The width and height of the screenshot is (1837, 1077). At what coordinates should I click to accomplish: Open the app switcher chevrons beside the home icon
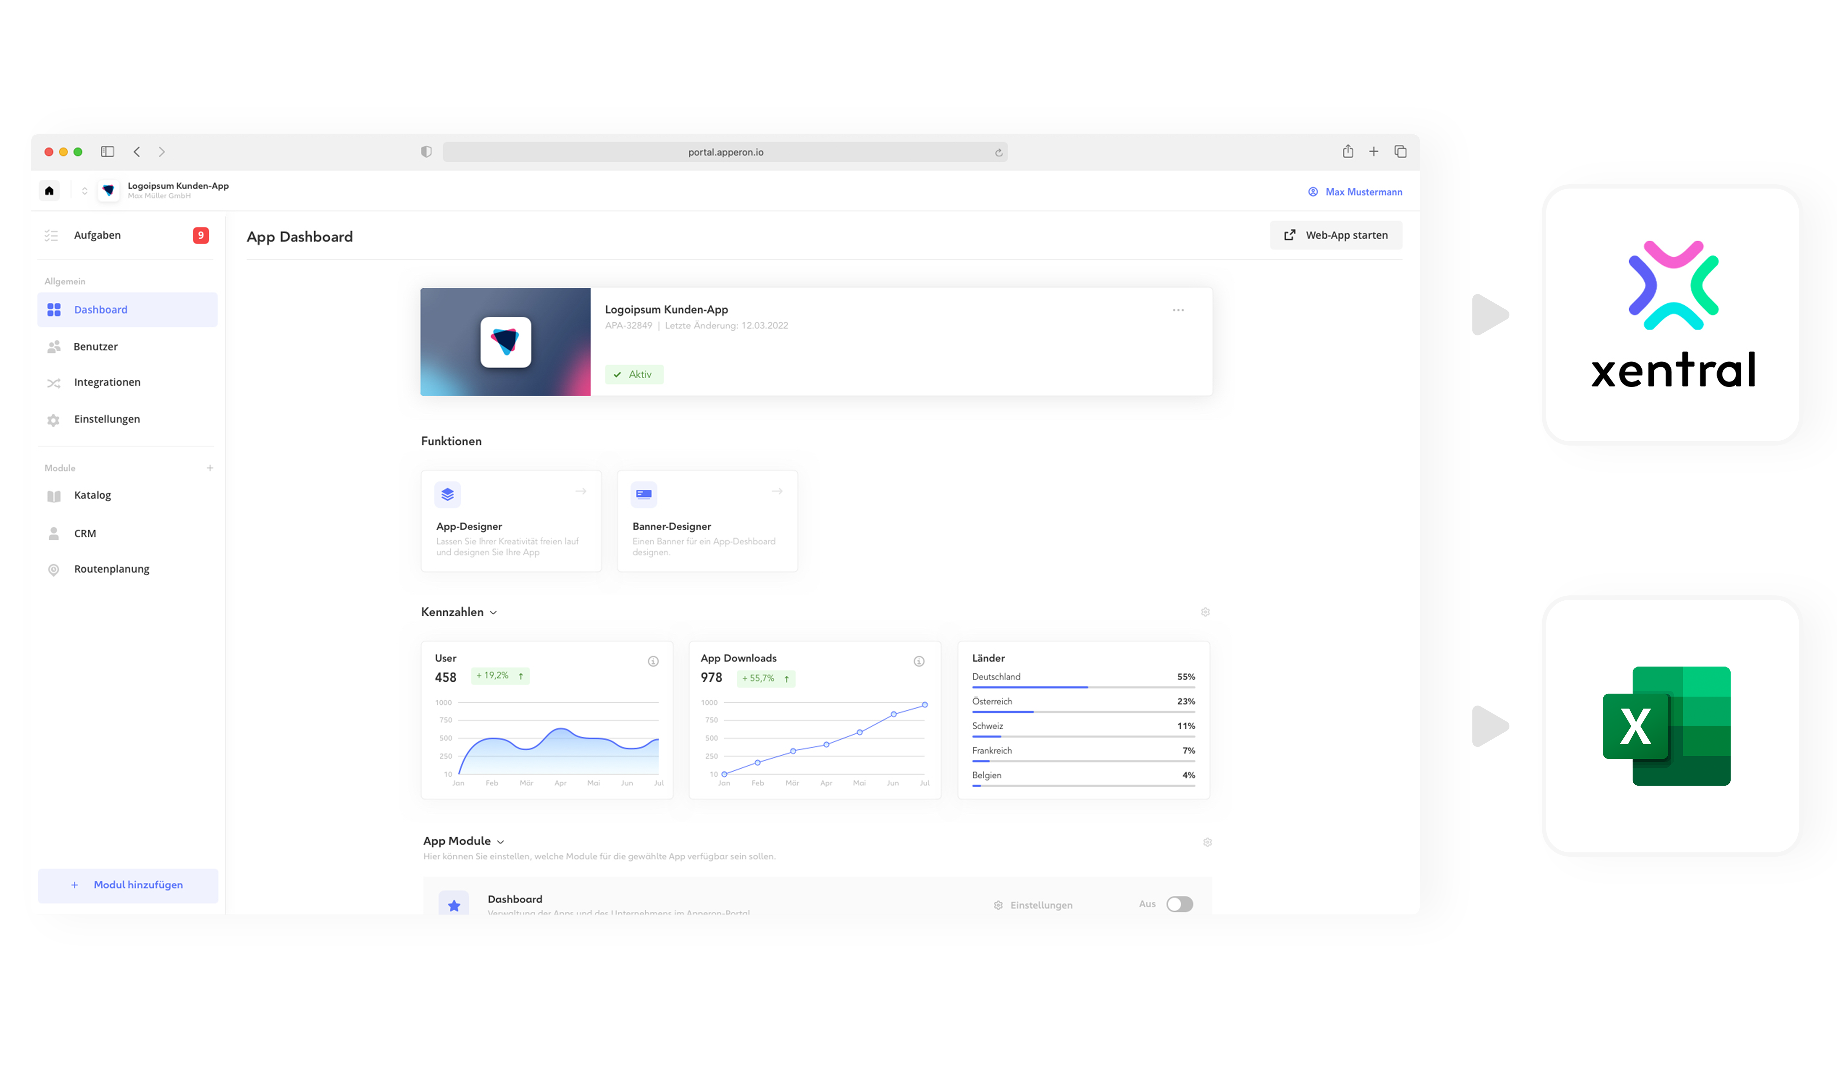pyautogui.click(x=85, y=191)
